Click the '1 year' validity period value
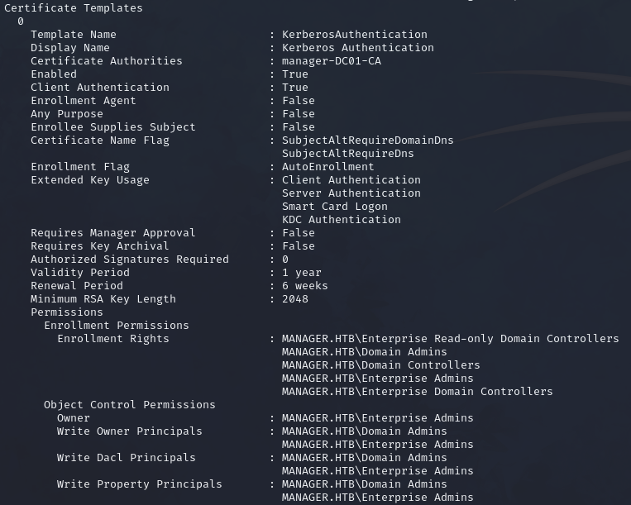The width and height of the screenshot is (631, 505). click(x=301, y=273)
